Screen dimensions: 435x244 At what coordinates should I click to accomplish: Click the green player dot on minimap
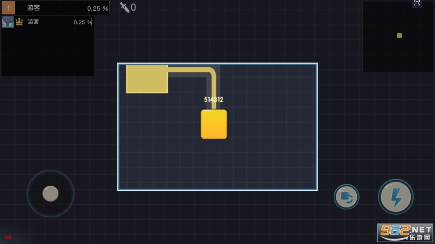click(399, 35)
